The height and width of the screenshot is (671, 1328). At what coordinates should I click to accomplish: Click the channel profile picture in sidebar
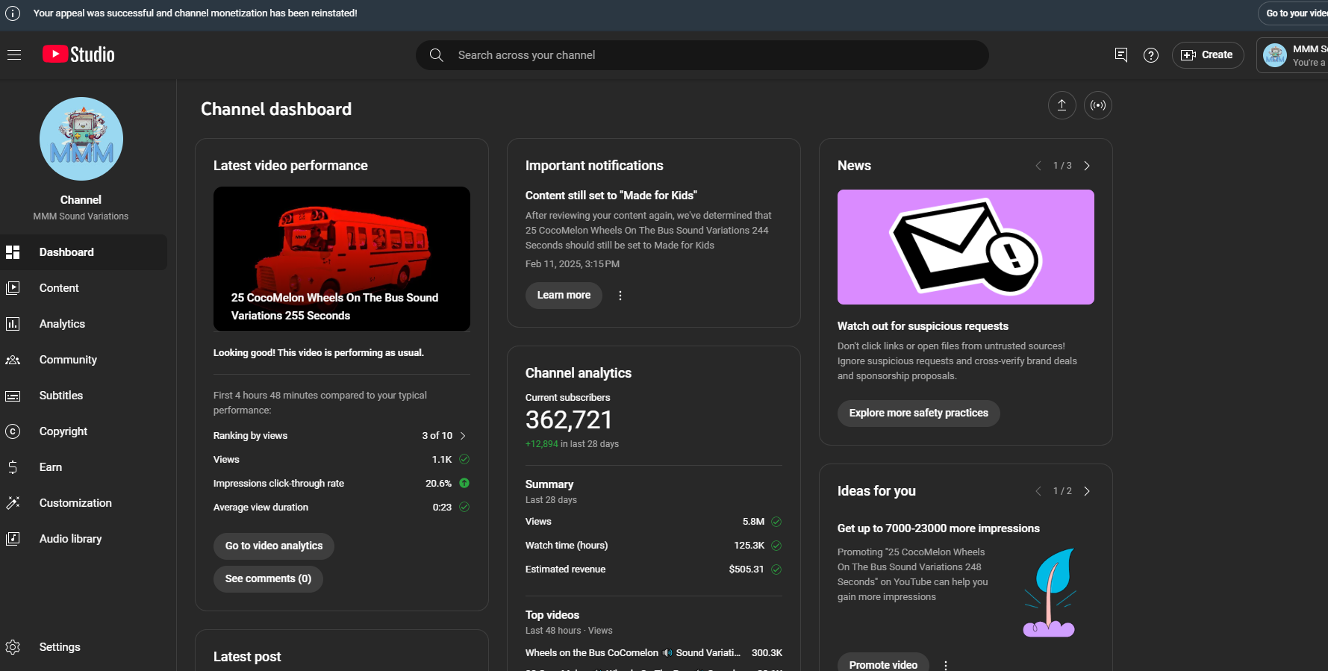pyautogui.click(x=81, y=139)
